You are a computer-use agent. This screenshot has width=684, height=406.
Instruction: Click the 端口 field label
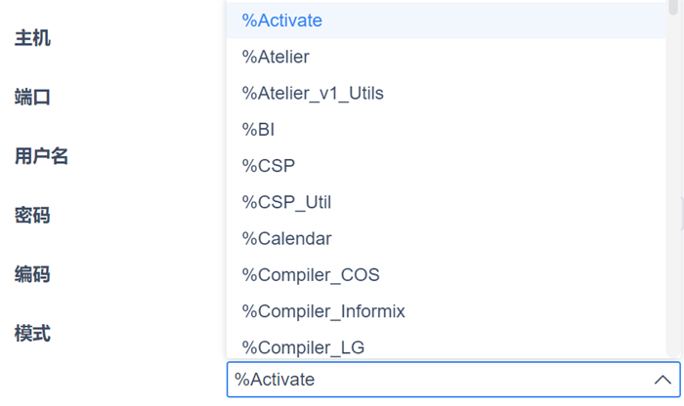point(32,98)
